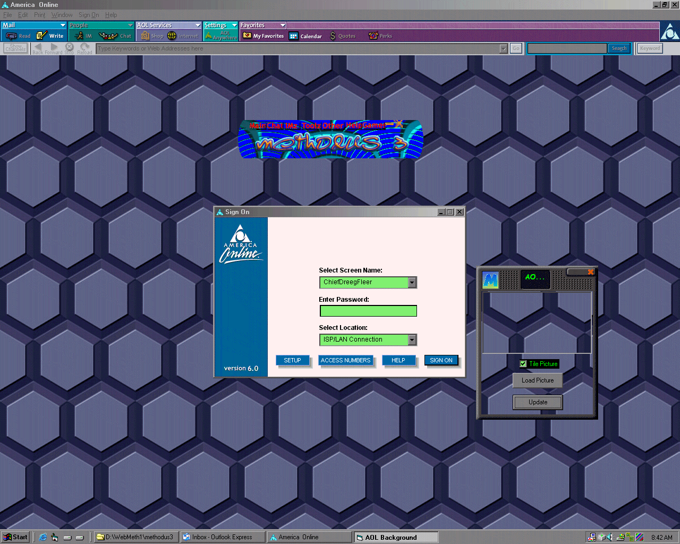Open the Edit menu
The image size is (680, 544).
[x=23, y=15]
